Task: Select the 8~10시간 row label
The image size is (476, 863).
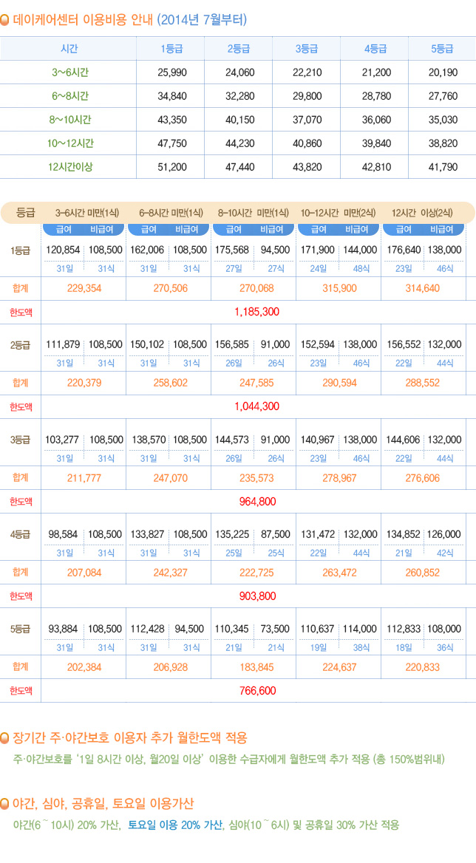Action: (x=69, y=120)
